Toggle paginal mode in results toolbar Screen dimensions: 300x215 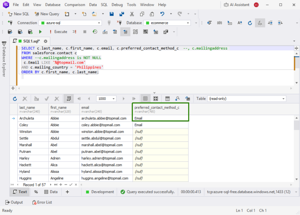(x=69, y=99)
